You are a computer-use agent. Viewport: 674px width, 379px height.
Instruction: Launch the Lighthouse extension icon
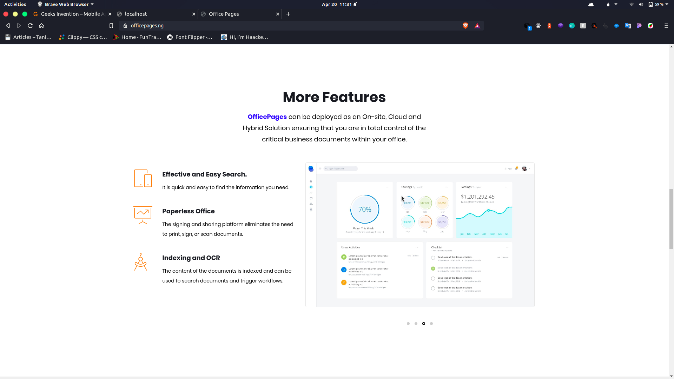pyautogui.click(x=549, y=26)
